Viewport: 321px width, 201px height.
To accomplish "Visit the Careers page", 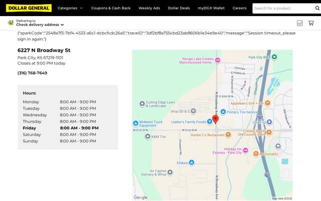I will [240, 8].
